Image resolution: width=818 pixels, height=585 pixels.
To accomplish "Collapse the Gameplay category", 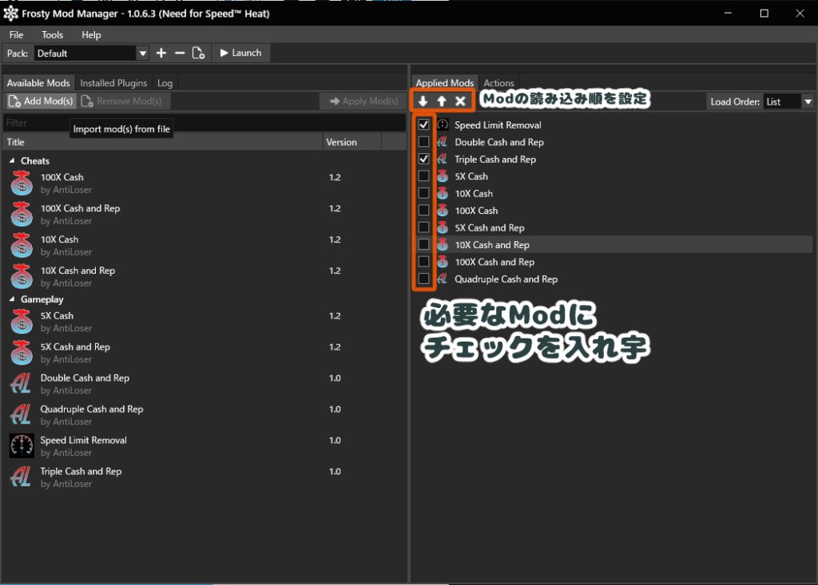I will coord(12,299).
